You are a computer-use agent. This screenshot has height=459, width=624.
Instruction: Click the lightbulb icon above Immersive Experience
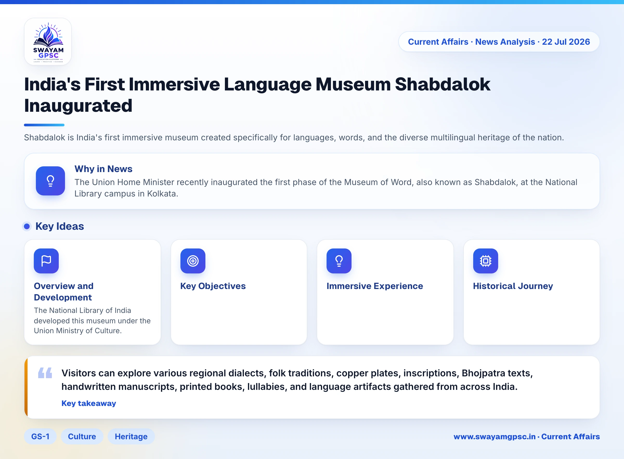tap(339, 261)
